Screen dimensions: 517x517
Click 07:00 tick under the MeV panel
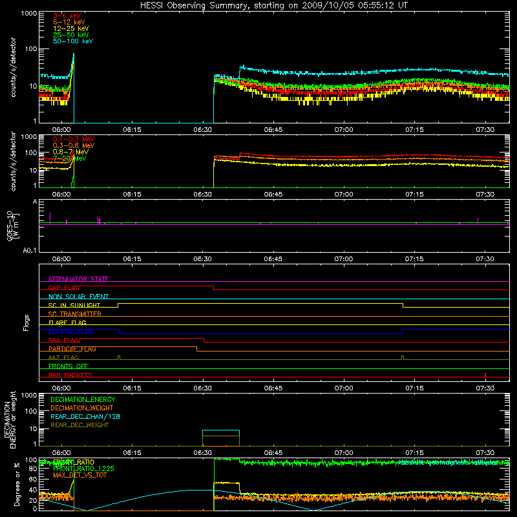344,195
